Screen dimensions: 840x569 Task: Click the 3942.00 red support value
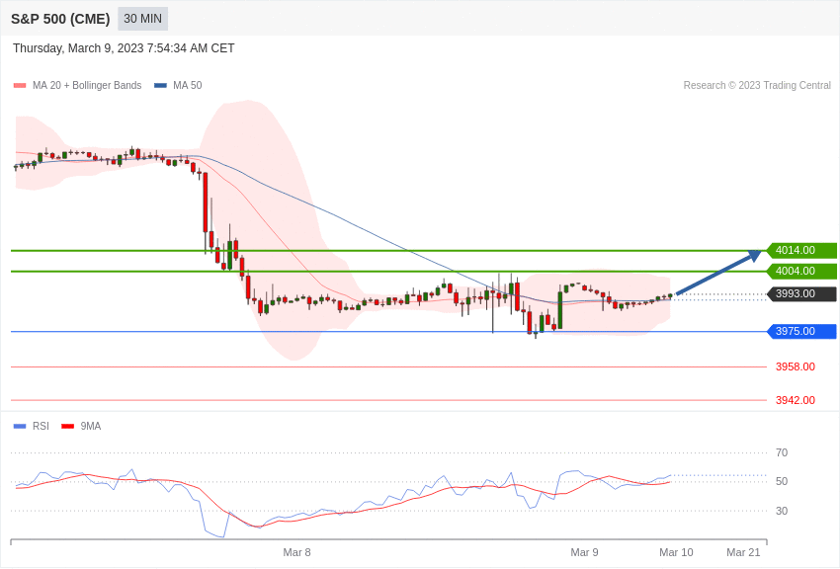pos(796,400)
